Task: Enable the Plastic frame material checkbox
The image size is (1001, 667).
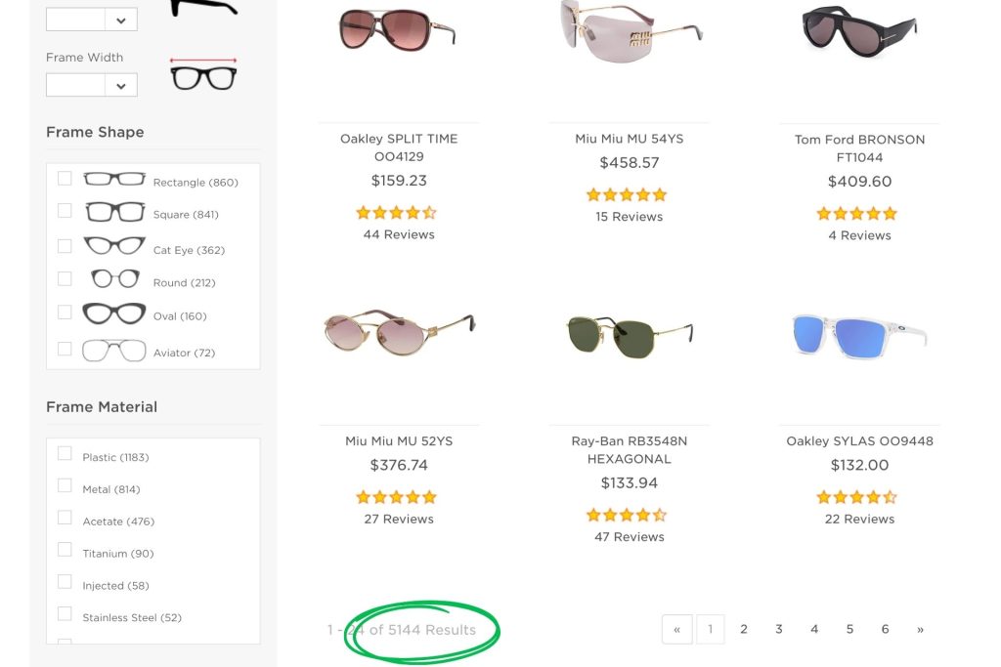Action: (65, 452)
